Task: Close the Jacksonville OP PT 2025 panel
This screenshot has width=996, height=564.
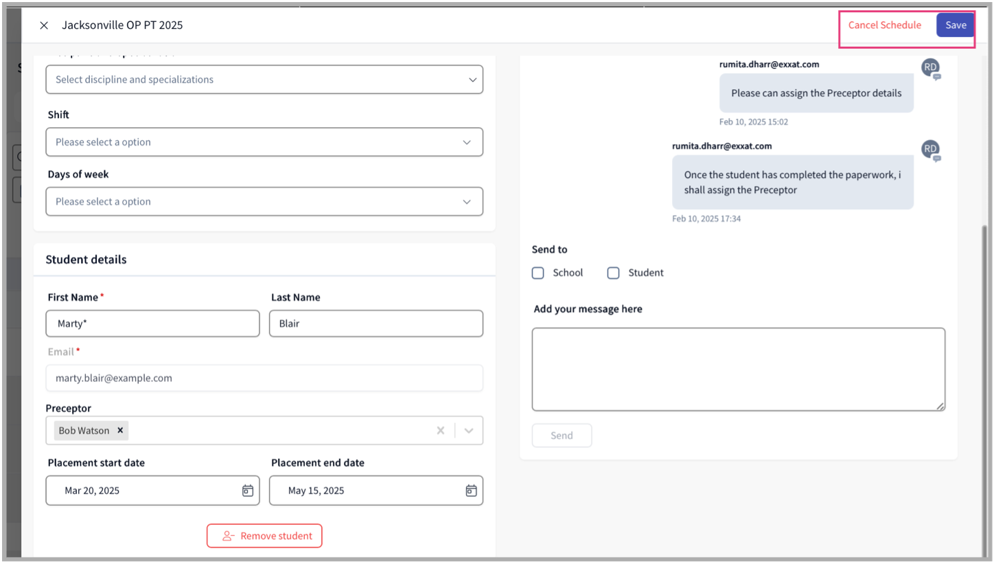Action: coord(44,25)
